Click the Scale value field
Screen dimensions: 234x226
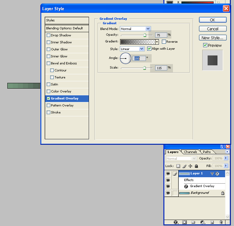point(161,68)
